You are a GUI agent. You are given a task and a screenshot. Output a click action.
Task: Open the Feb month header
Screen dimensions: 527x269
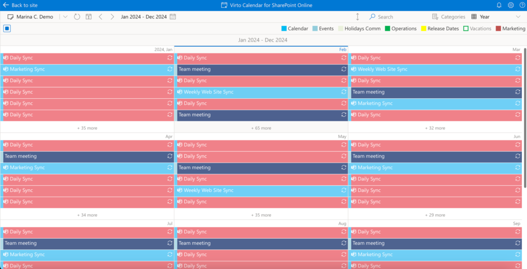[x=343, y=49]
